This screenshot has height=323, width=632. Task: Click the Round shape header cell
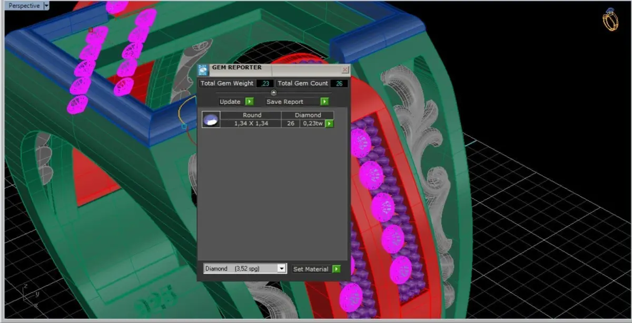(x=252, y=115)
